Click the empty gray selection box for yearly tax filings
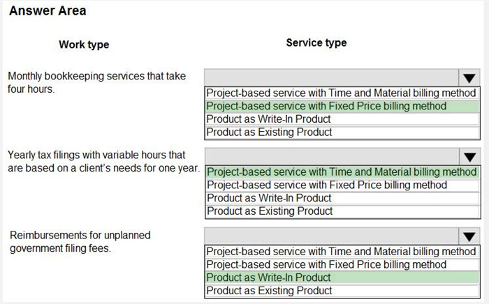Screen dimensions: 489x304 331,156
